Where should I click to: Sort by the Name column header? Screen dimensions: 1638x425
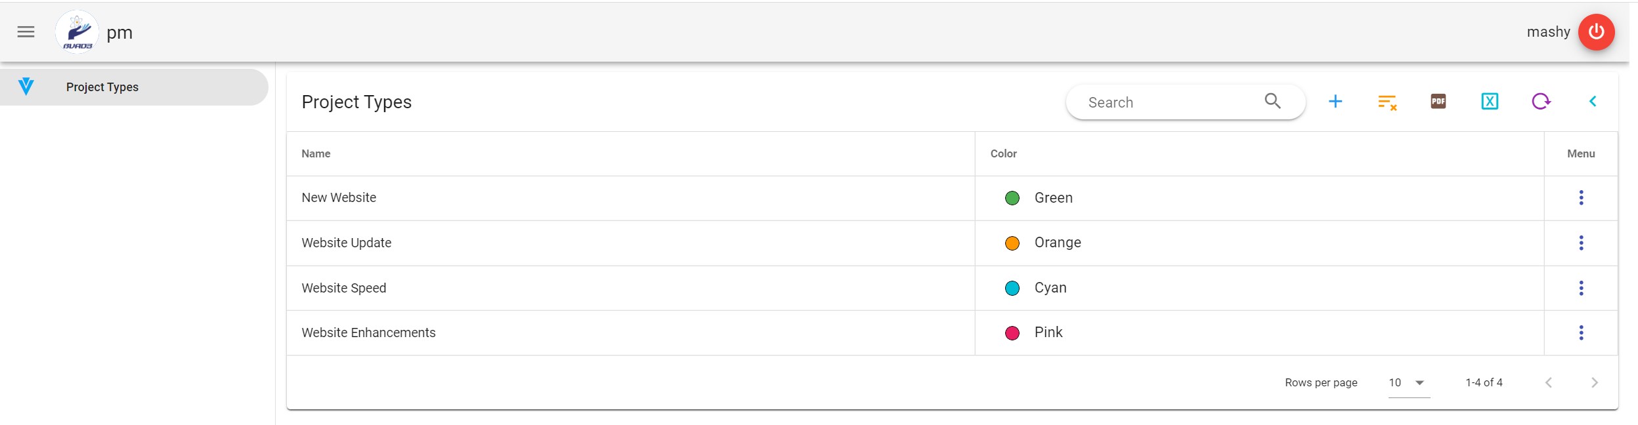point(316,153)
